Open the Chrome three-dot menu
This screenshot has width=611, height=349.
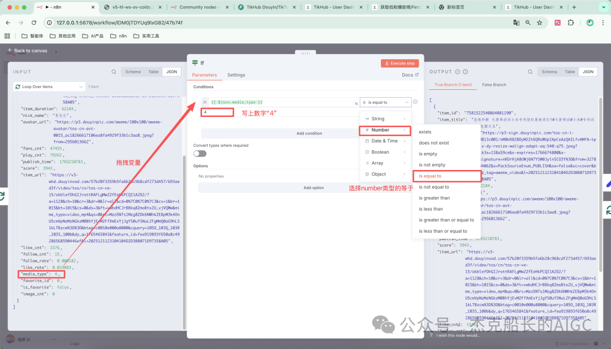click(x=603, y=23)
